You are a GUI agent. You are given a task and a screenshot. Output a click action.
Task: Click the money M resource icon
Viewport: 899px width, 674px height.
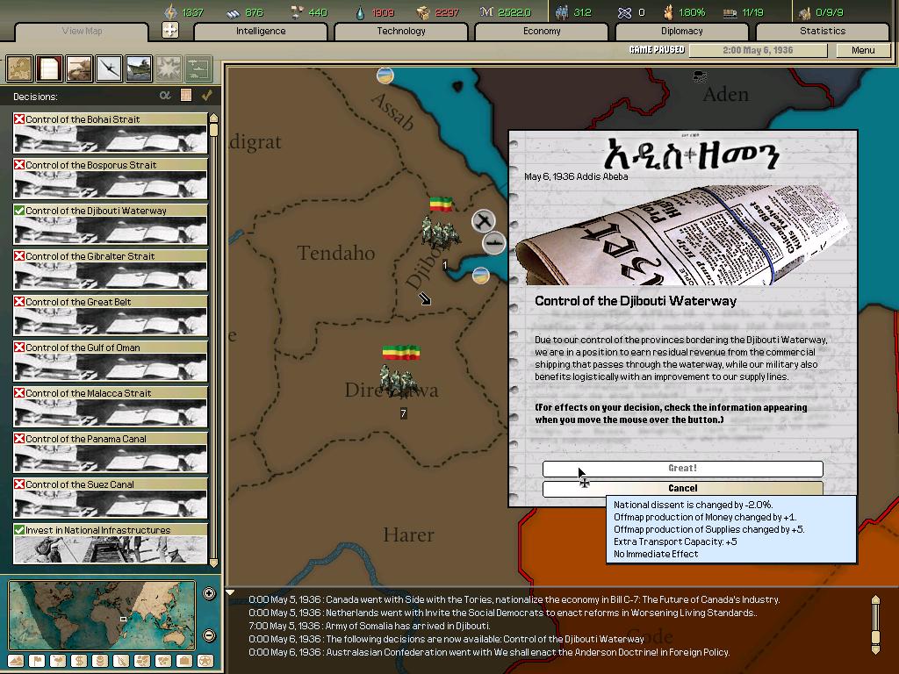[486, 12]
